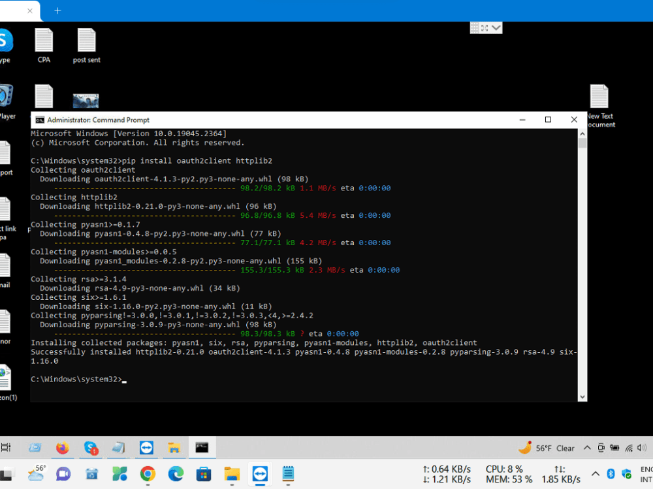
Task: Toggle Wi-Fi via the network tray icon
Action: pyautogui.click(x=629, y=448)
